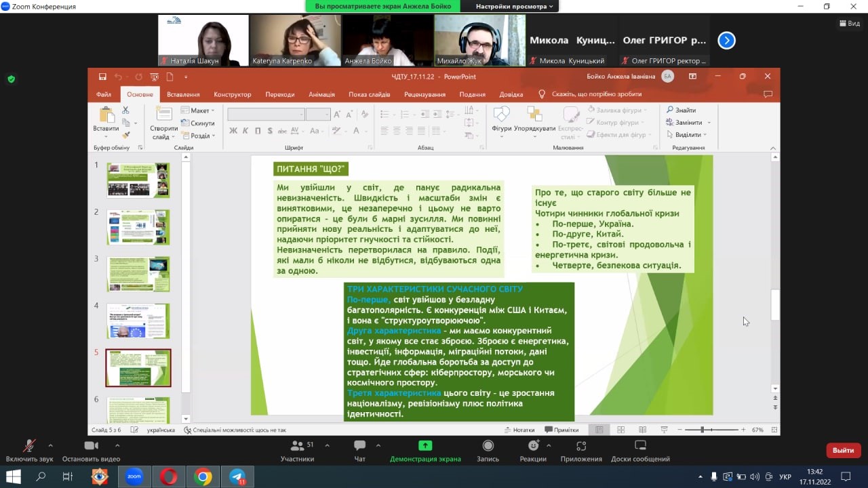This screenshot has height=488, width=868.
Task: Open the Zoom Participants panel
Action: [297, 446]
